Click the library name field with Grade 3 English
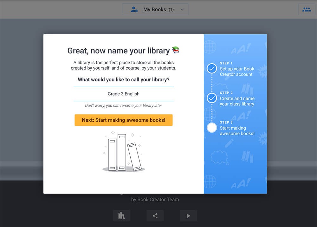 coord(124,94)
